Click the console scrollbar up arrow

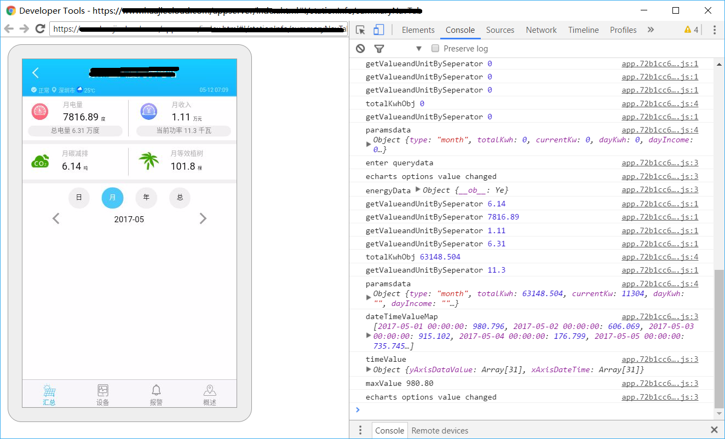720,63
